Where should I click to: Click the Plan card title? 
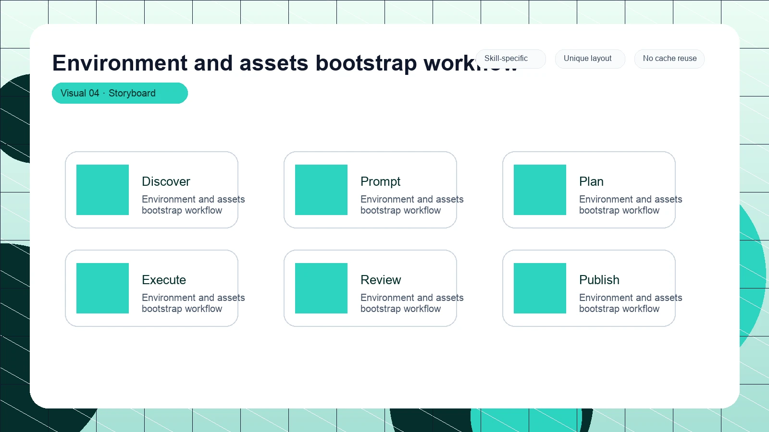click(591, 181)
